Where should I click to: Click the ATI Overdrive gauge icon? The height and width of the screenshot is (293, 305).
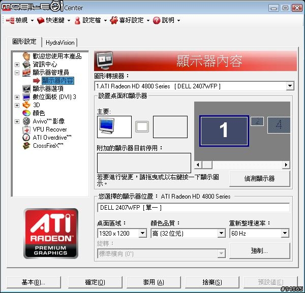pyautogui.click(x=26, y=138)
